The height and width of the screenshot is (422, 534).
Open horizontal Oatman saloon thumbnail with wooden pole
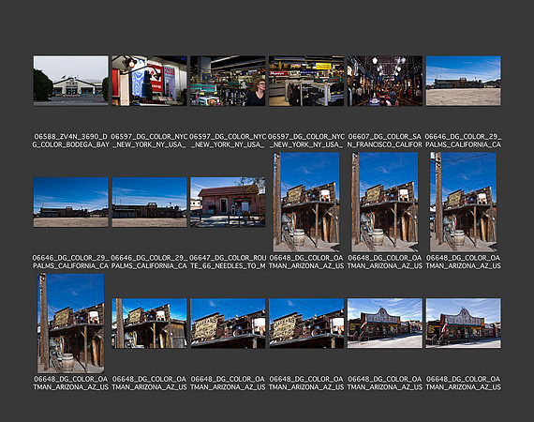pos(149,324)
